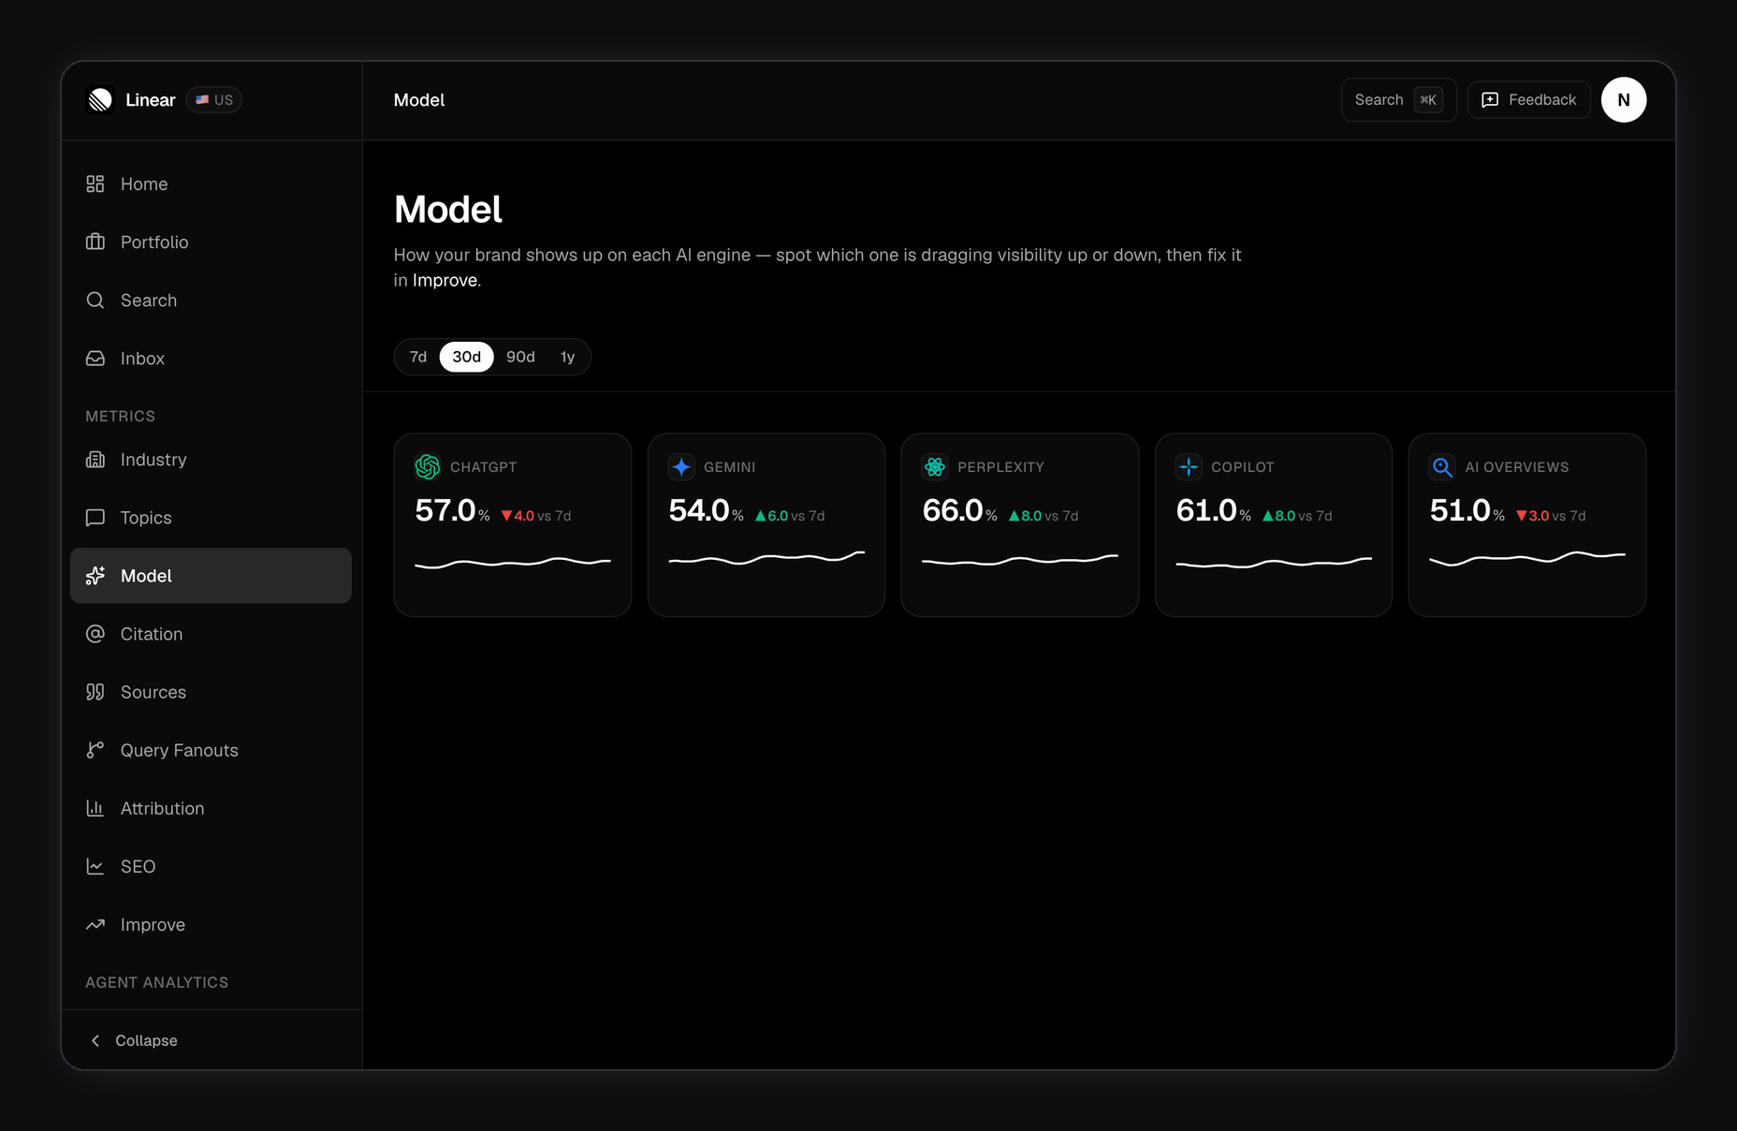Click the ⌘K shortcut badge
Viewport: 1737px width, 1131px height.
pos(1427,100)
